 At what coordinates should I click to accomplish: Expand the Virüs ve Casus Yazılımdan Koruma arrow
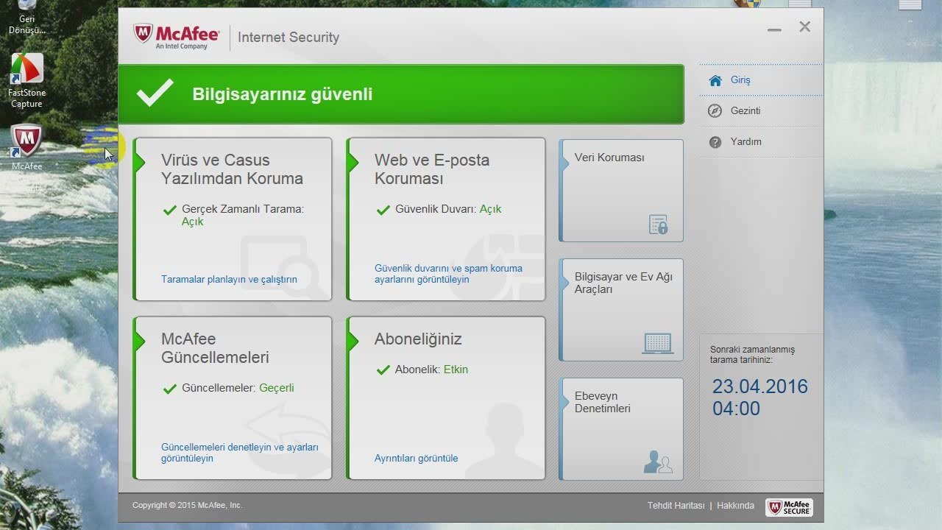click(x=140, y=163)
